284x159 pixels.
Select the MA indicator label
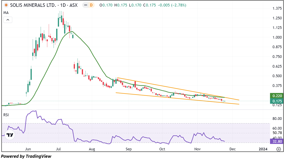pos(6,13)
